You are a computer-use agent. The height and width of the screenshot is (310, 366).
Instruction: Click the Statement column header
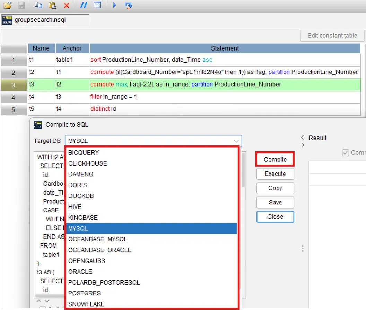click(x=225, y=48)
